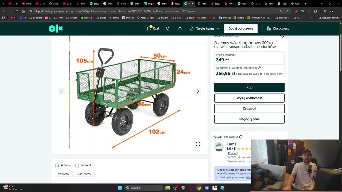Open the kawałki bookmarks folder
The width and height of the screenshot is (342, 192).
pyautogui.click(x=72, y=18)
